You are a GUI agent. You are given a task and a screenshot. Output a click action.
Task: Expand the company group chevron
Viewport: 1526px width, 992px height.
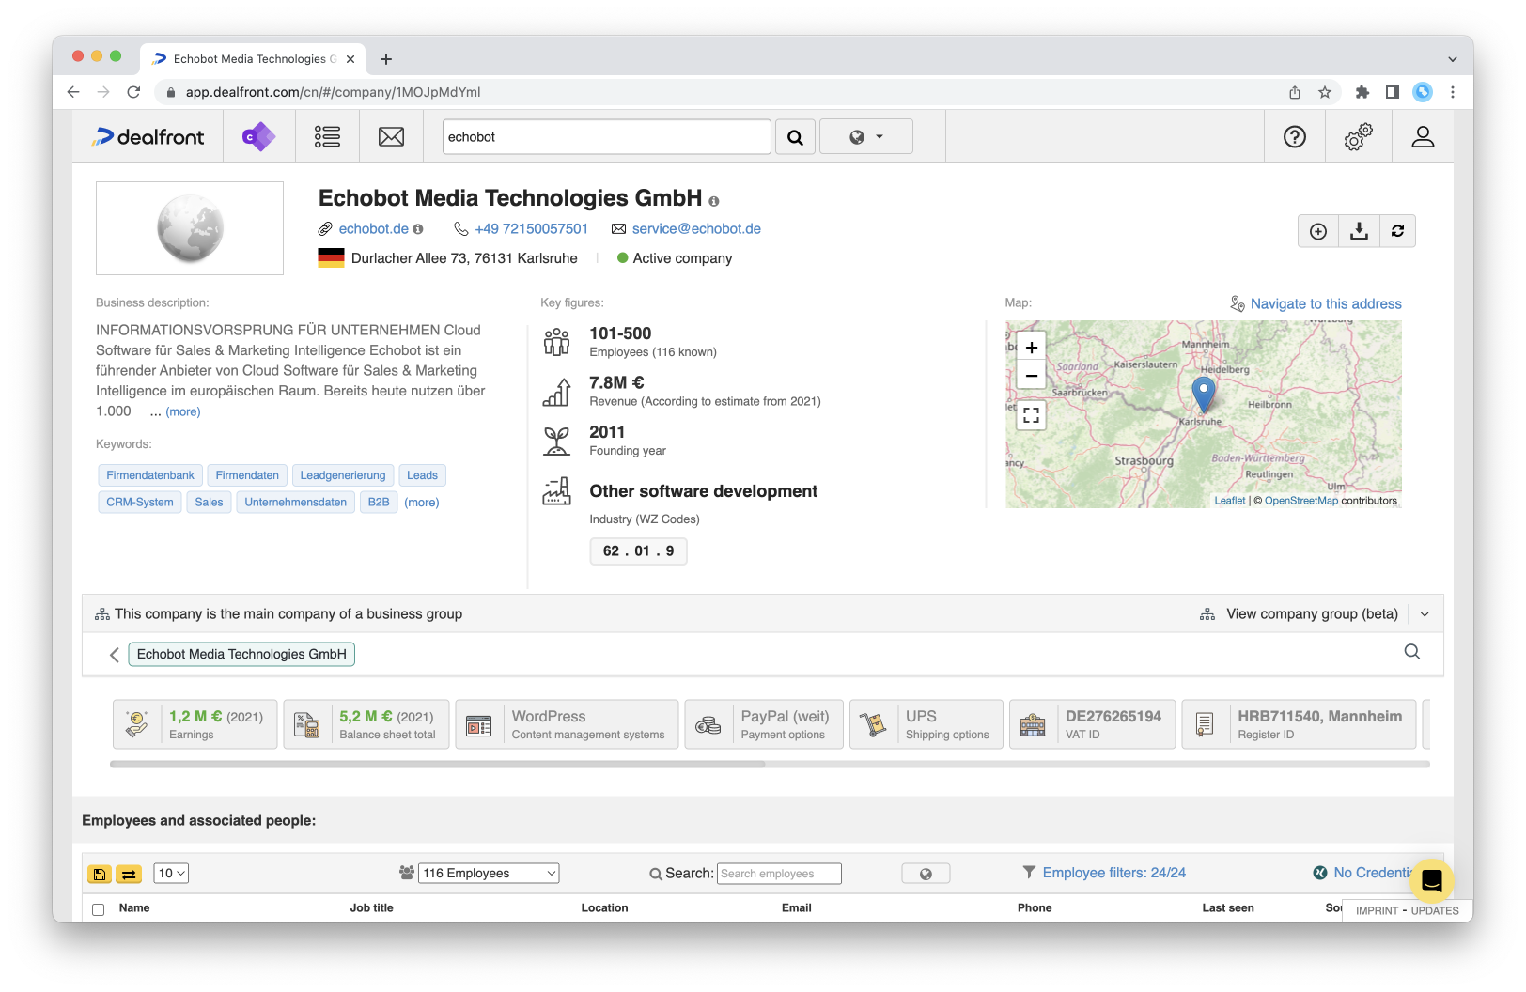click(1425, 614)
